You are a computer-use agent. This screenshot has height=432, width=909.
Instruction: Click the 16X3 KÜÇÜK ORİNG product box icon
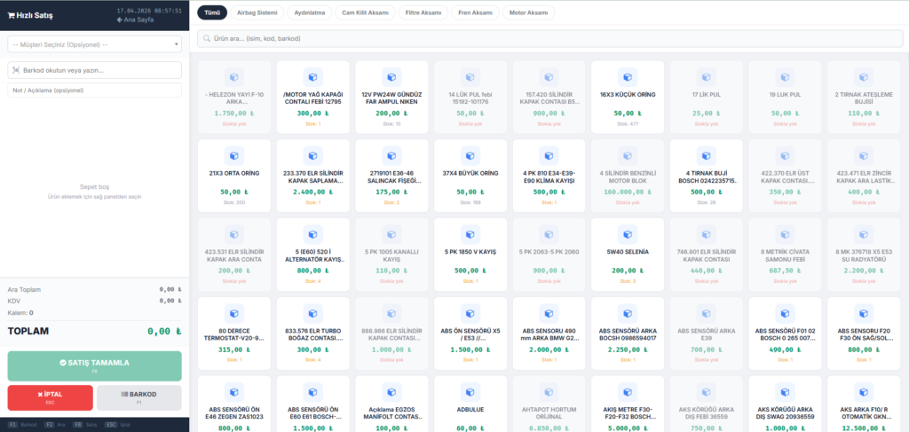point(628,76)
